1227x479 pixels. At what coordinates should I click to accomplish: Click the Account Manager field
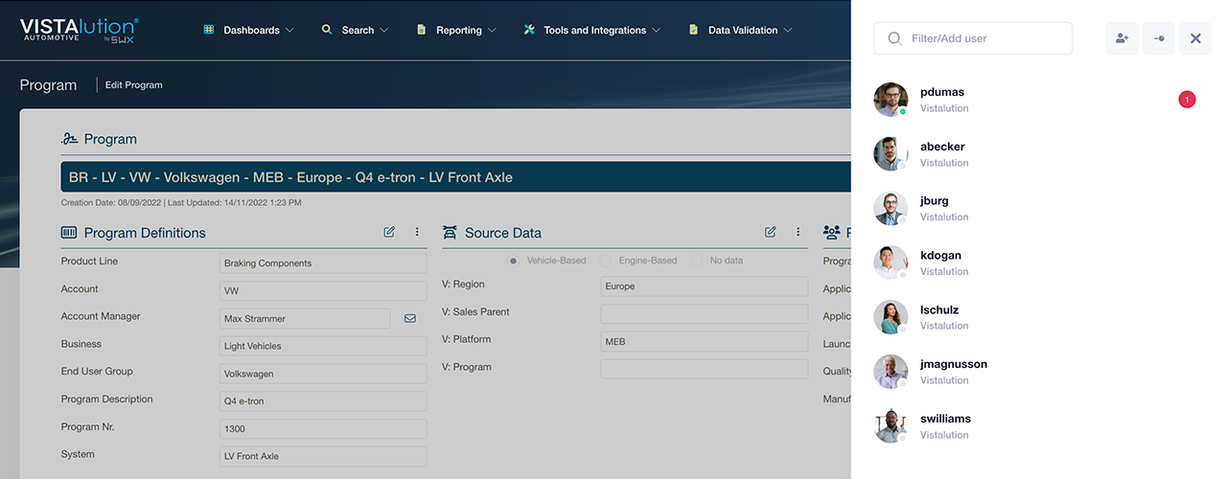tap(305, 318)
